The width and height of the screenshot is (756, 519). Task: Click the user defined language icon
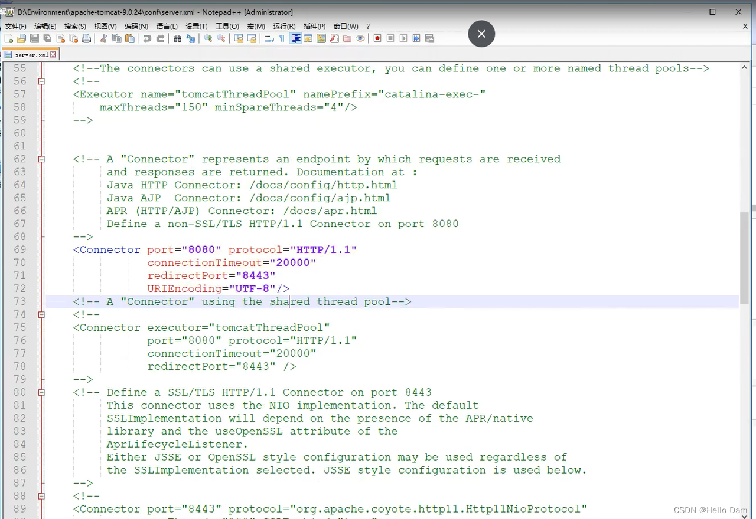pos(308,38)
